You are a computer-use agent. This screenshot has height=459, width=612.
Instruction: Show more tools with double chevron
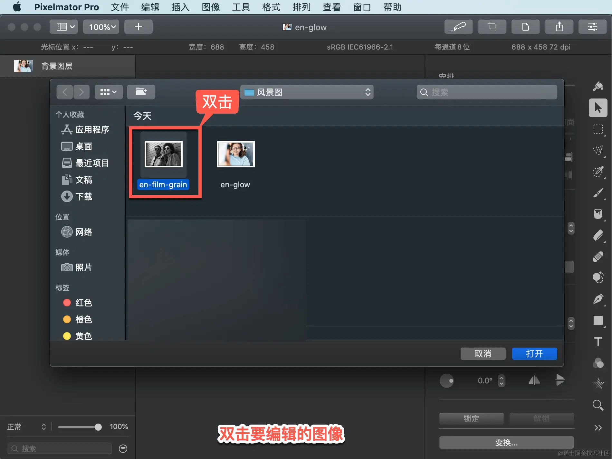point(598,428)
